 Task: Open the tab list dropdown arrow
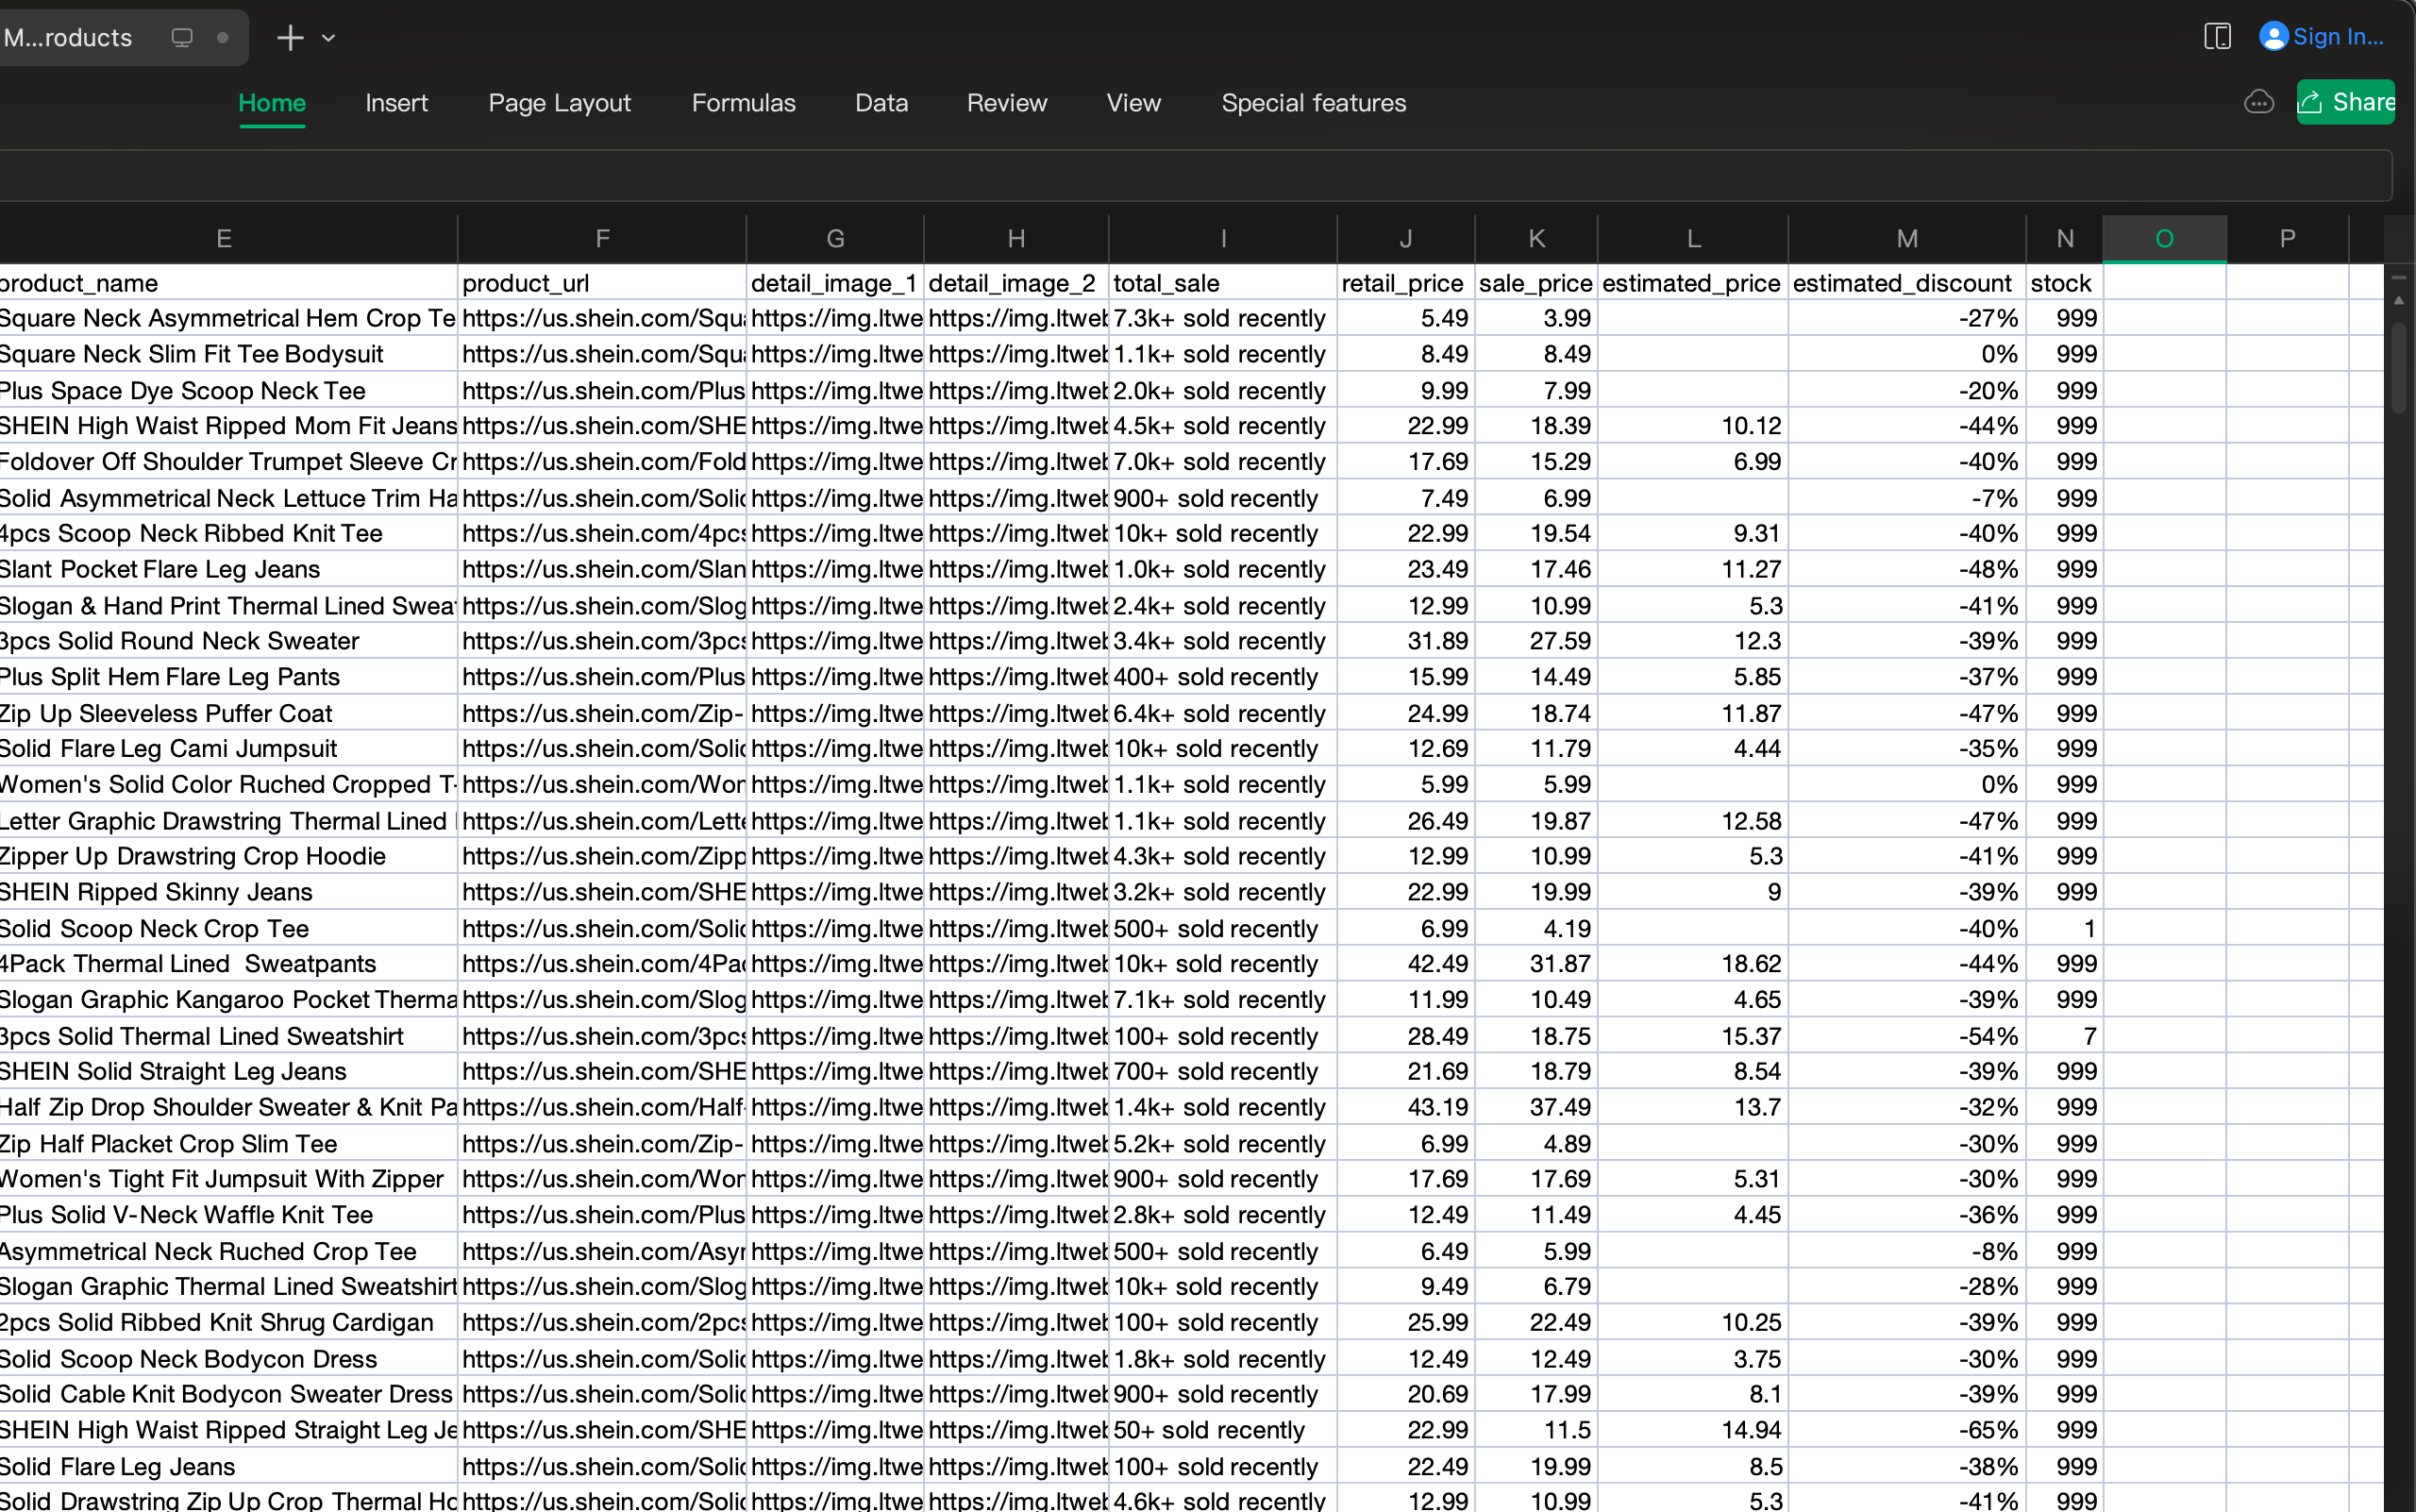330,37
